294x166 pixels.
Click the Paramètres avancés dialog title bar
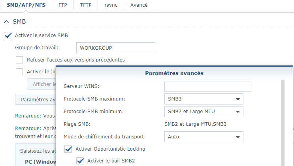[174, 73]
